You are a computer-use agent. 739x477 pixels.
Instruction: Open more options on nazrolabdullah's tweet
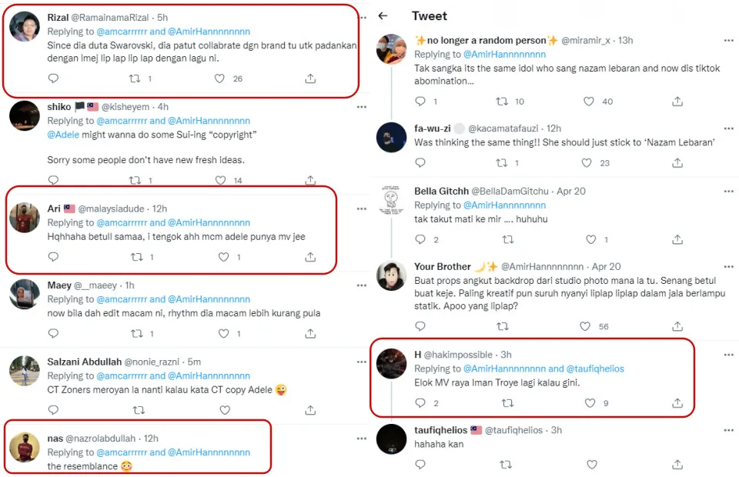click(x=361, y=438)
